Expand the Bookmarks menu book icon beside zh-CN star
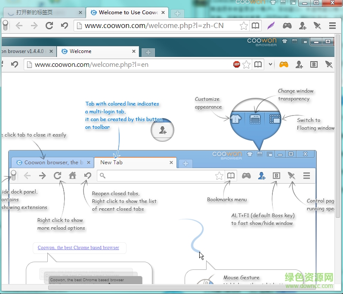This screenshot has width=343, height=294. click(256, 25)
